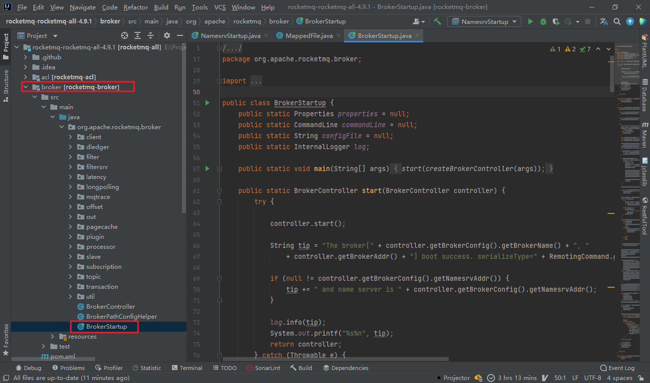Image resolution: width=650 pixels, height=383 pixels.
Task: Click run gutter icon beside main method
Action: (x=208, y=169)
